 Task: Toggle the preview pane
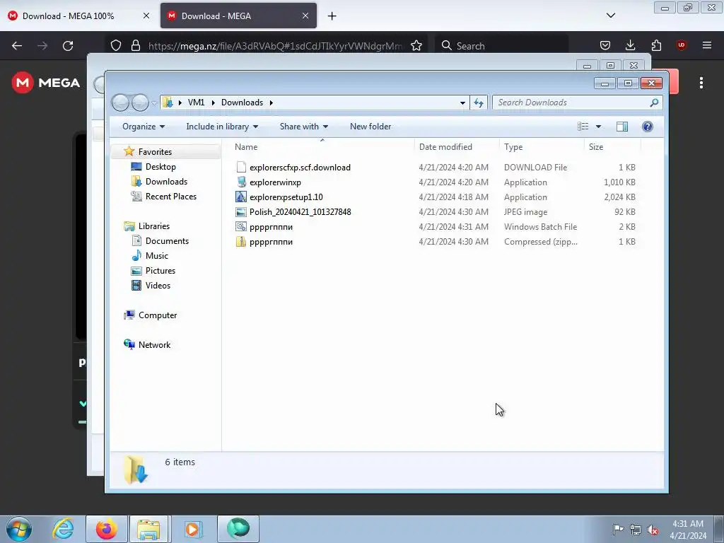622,127
